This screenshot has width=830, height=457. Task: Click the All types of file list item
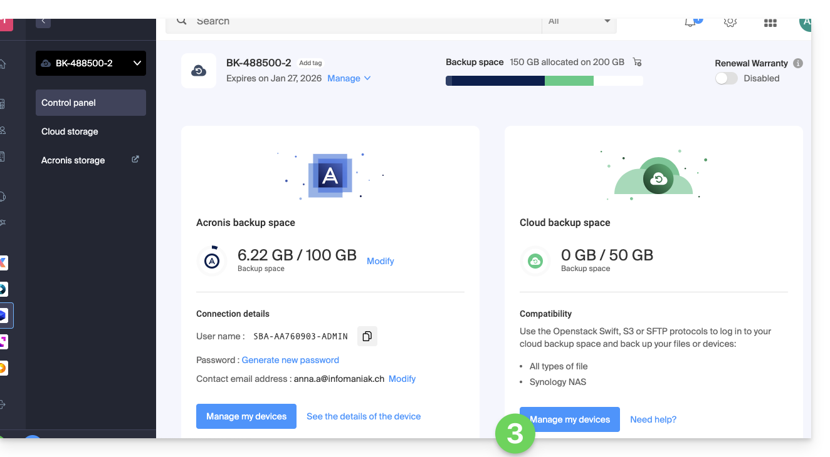click(x=559, y=366)
